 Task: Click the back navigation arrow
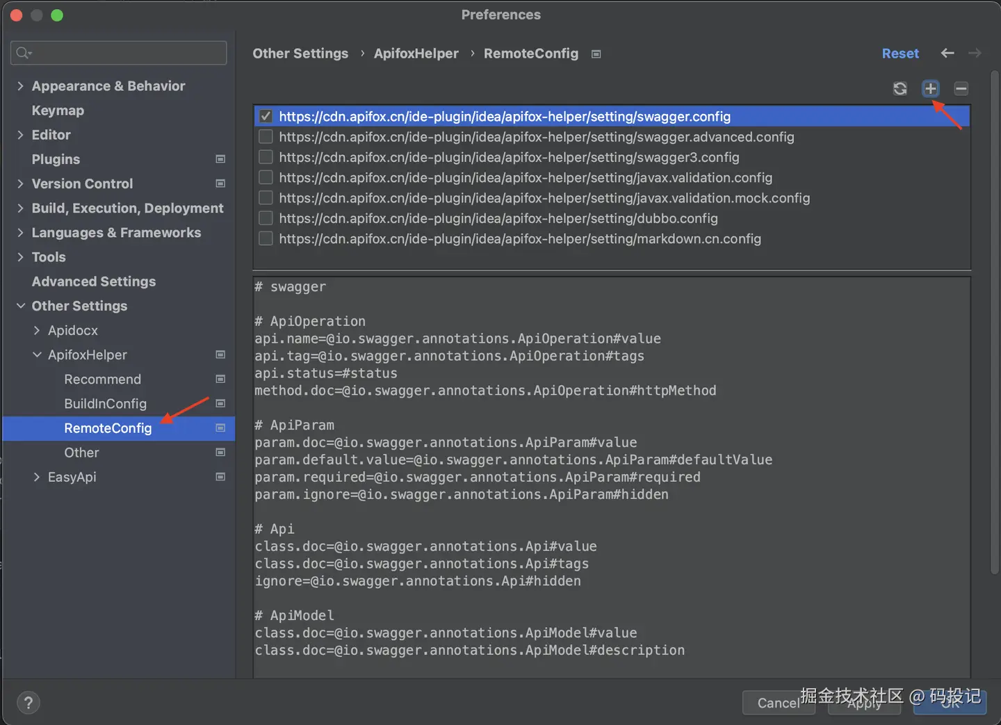coord(947,53)
